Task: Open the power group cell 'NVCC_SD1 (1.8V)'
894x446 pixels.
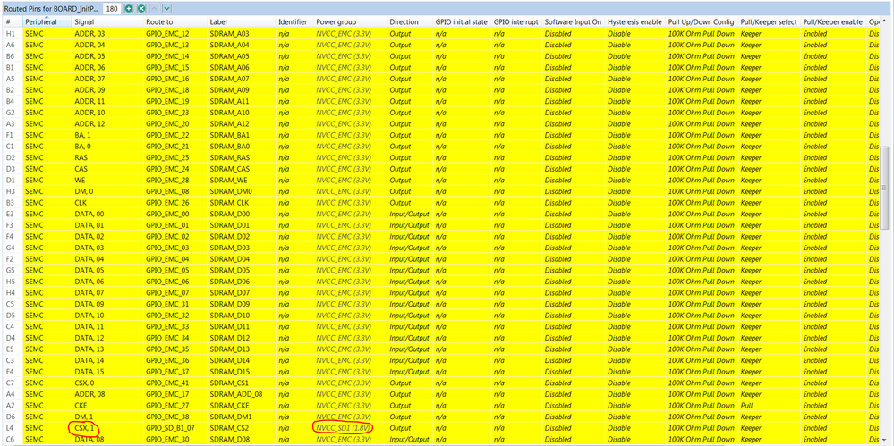Action: (344, 428)
